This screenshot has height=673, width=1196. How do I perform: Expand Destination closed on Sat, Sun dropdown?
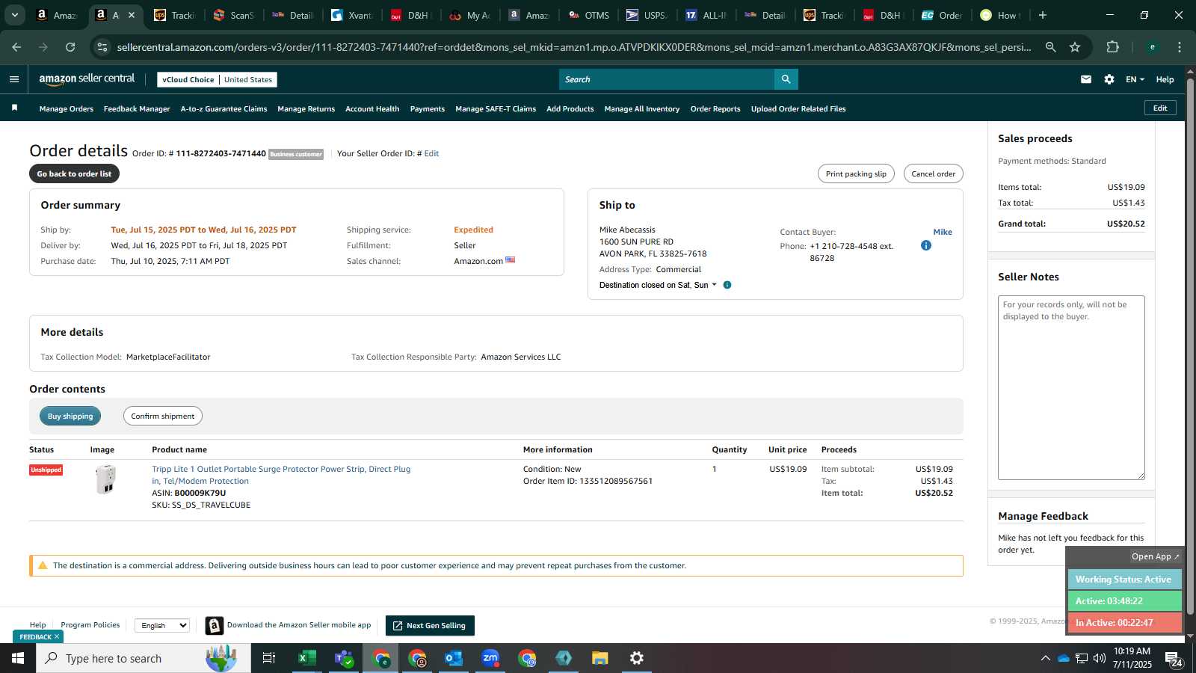click(658, 285)
